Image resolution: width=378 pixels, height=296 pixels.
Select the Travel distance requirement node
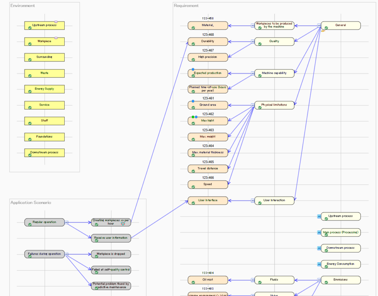pos(208,169)
